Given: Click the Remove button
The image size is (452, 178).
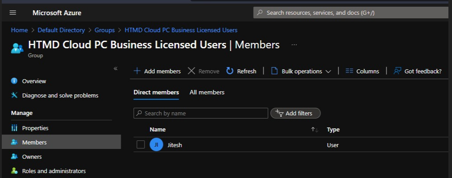Looking at the screenshot, I should (203, 71).
